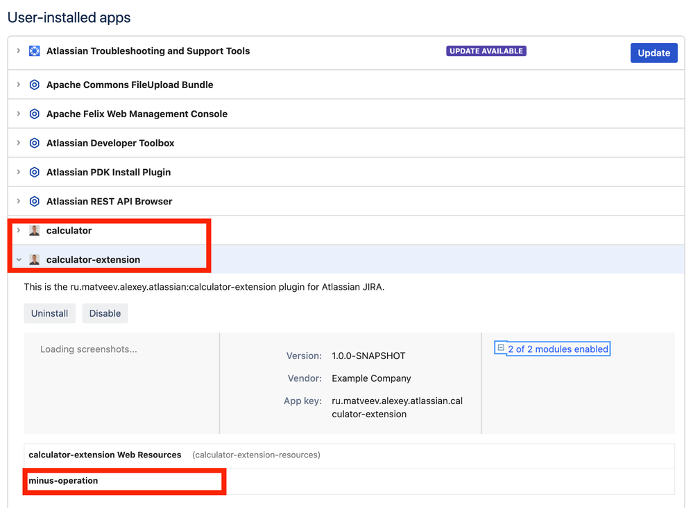
Task: Select the Atlassian PDK Install Plugin name
Action: point(109,173)
